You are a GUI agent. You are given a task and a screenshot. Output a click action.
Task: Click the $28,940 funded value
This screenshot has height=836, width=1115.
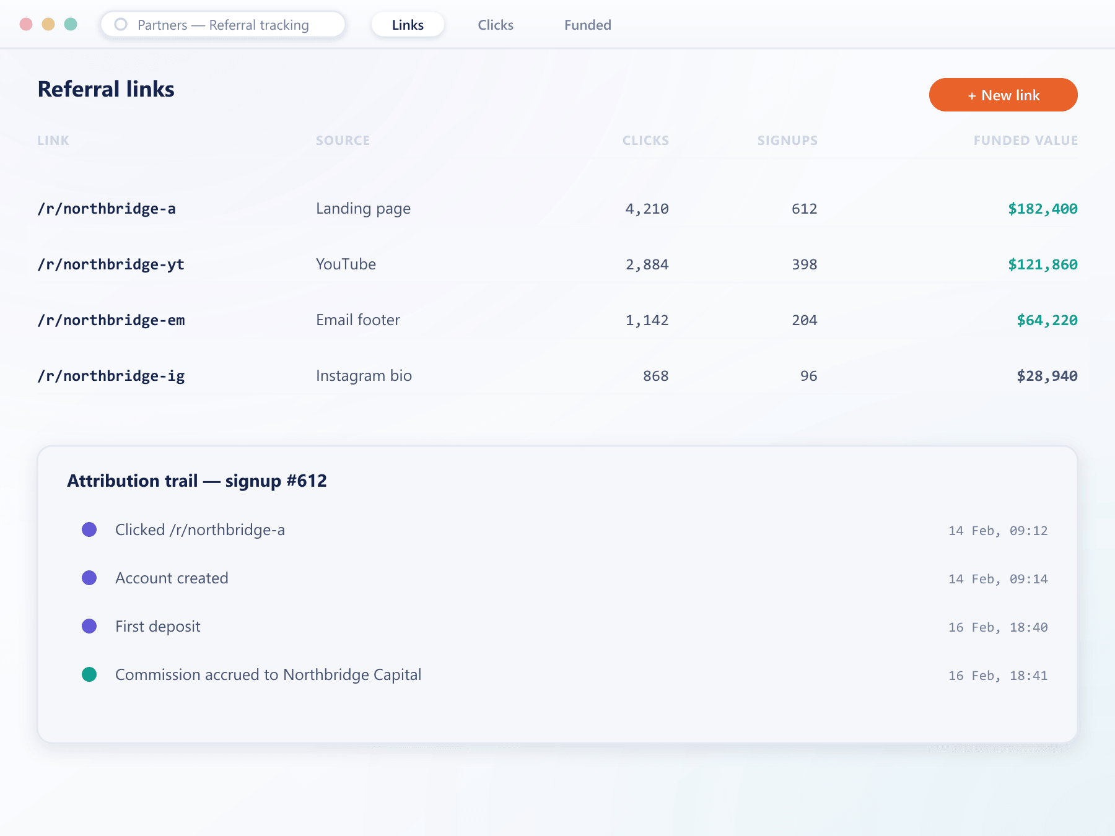pos(1047,376)
